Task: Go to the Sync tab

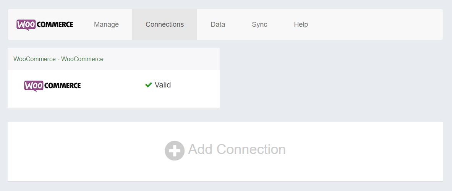Action: tap(259, 24)
